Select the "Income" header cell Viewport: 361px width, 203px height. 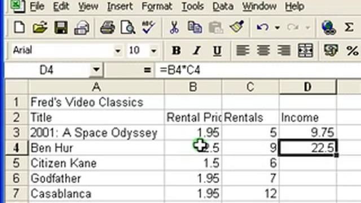click(308, 117)
